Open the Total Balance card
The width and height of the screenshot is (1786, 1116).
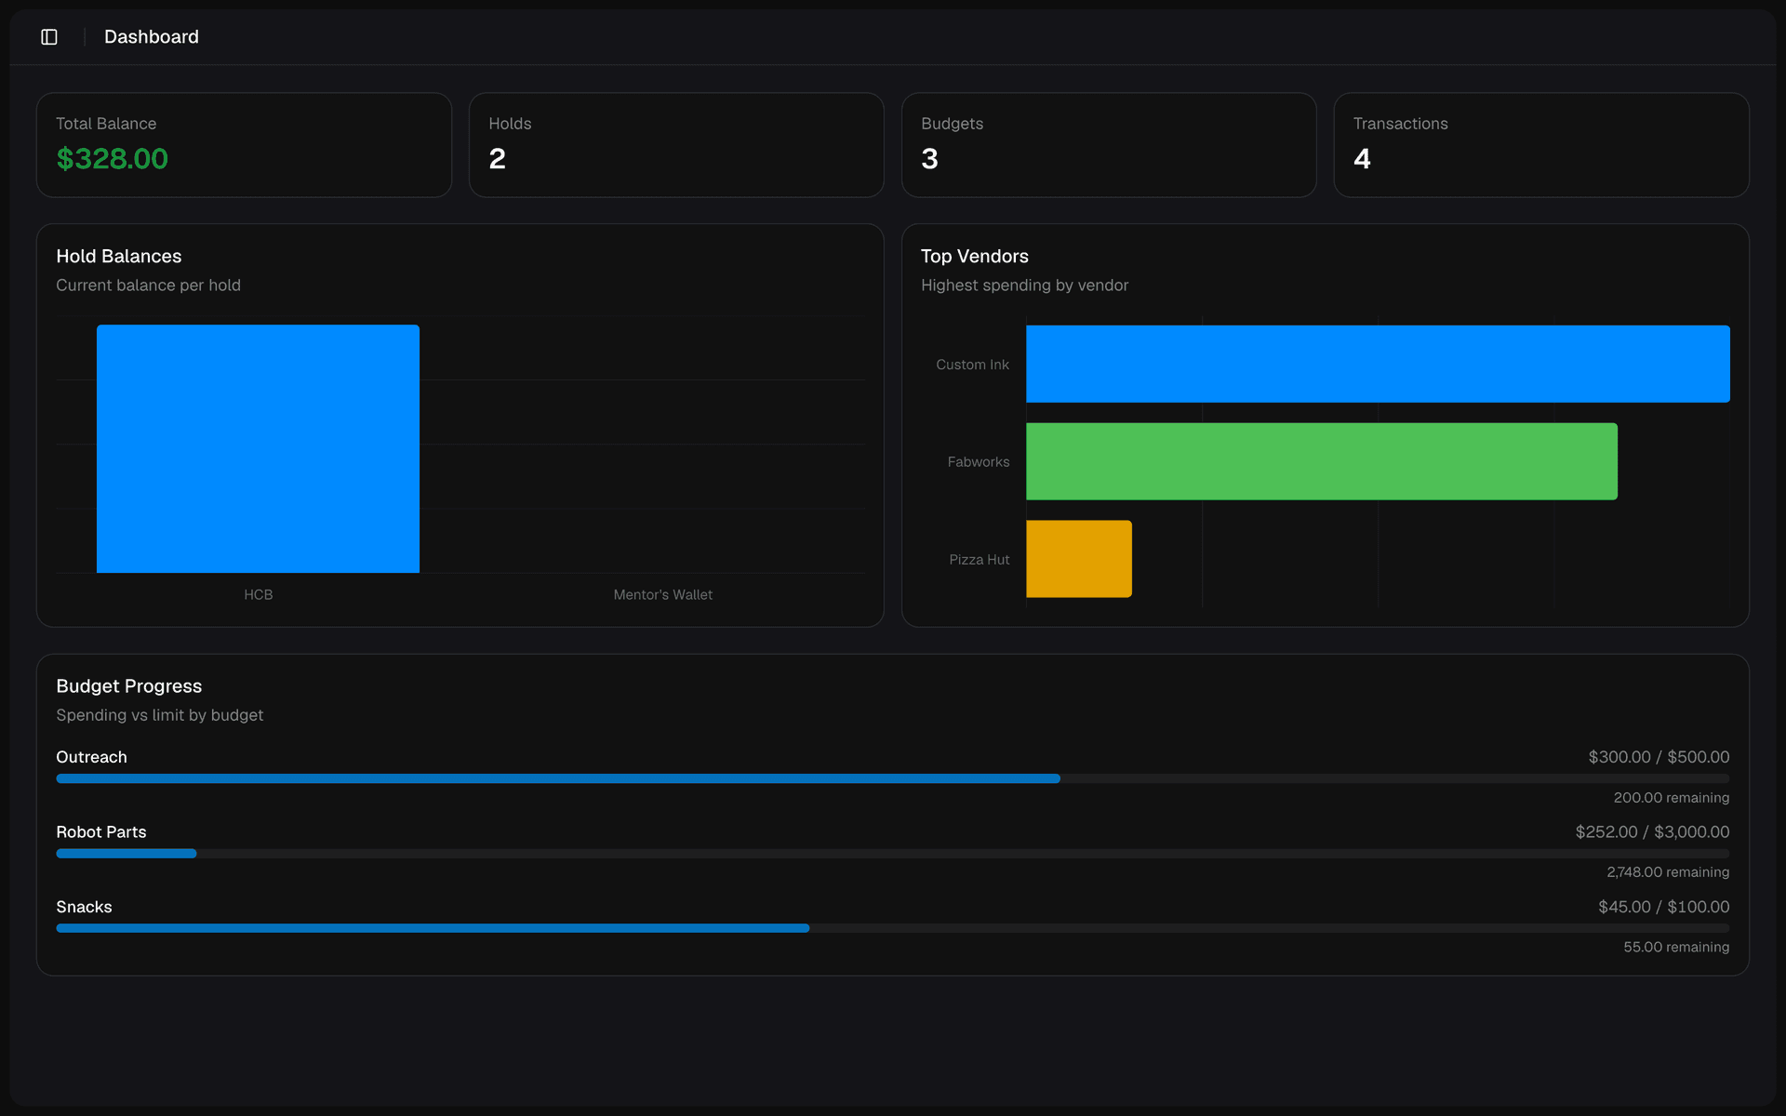pos(244,145)
